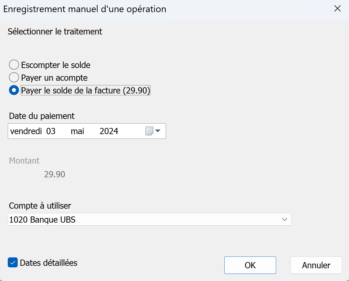This screenshot has height=281, width=349.
Task: Uncheck the Dates détaillées checkbox
Action: (x=12, y=263)
